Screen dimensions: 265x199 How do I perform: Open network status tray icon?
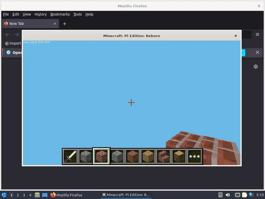click(238, 195)
